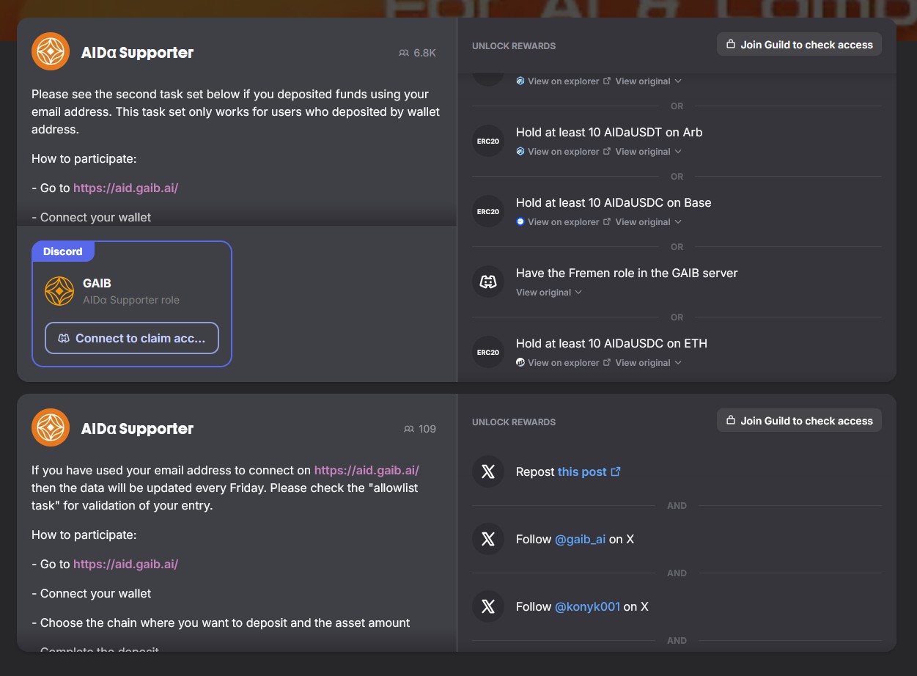
Task: Click the 109 member count
Action: (x=427, y=429)
